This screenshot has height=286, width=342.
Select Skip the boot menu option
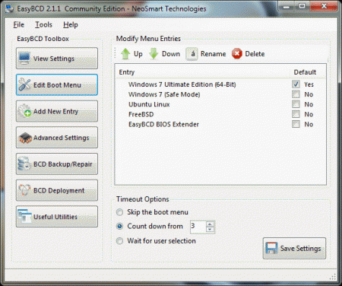pos(119,212)
